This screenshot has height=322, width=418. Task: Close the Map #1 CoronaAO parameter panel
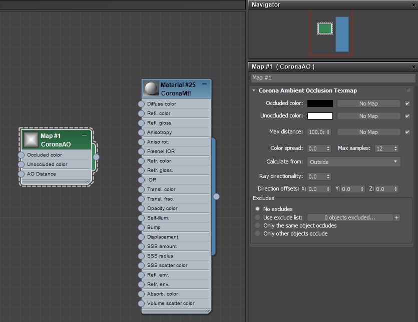point(413,67)
